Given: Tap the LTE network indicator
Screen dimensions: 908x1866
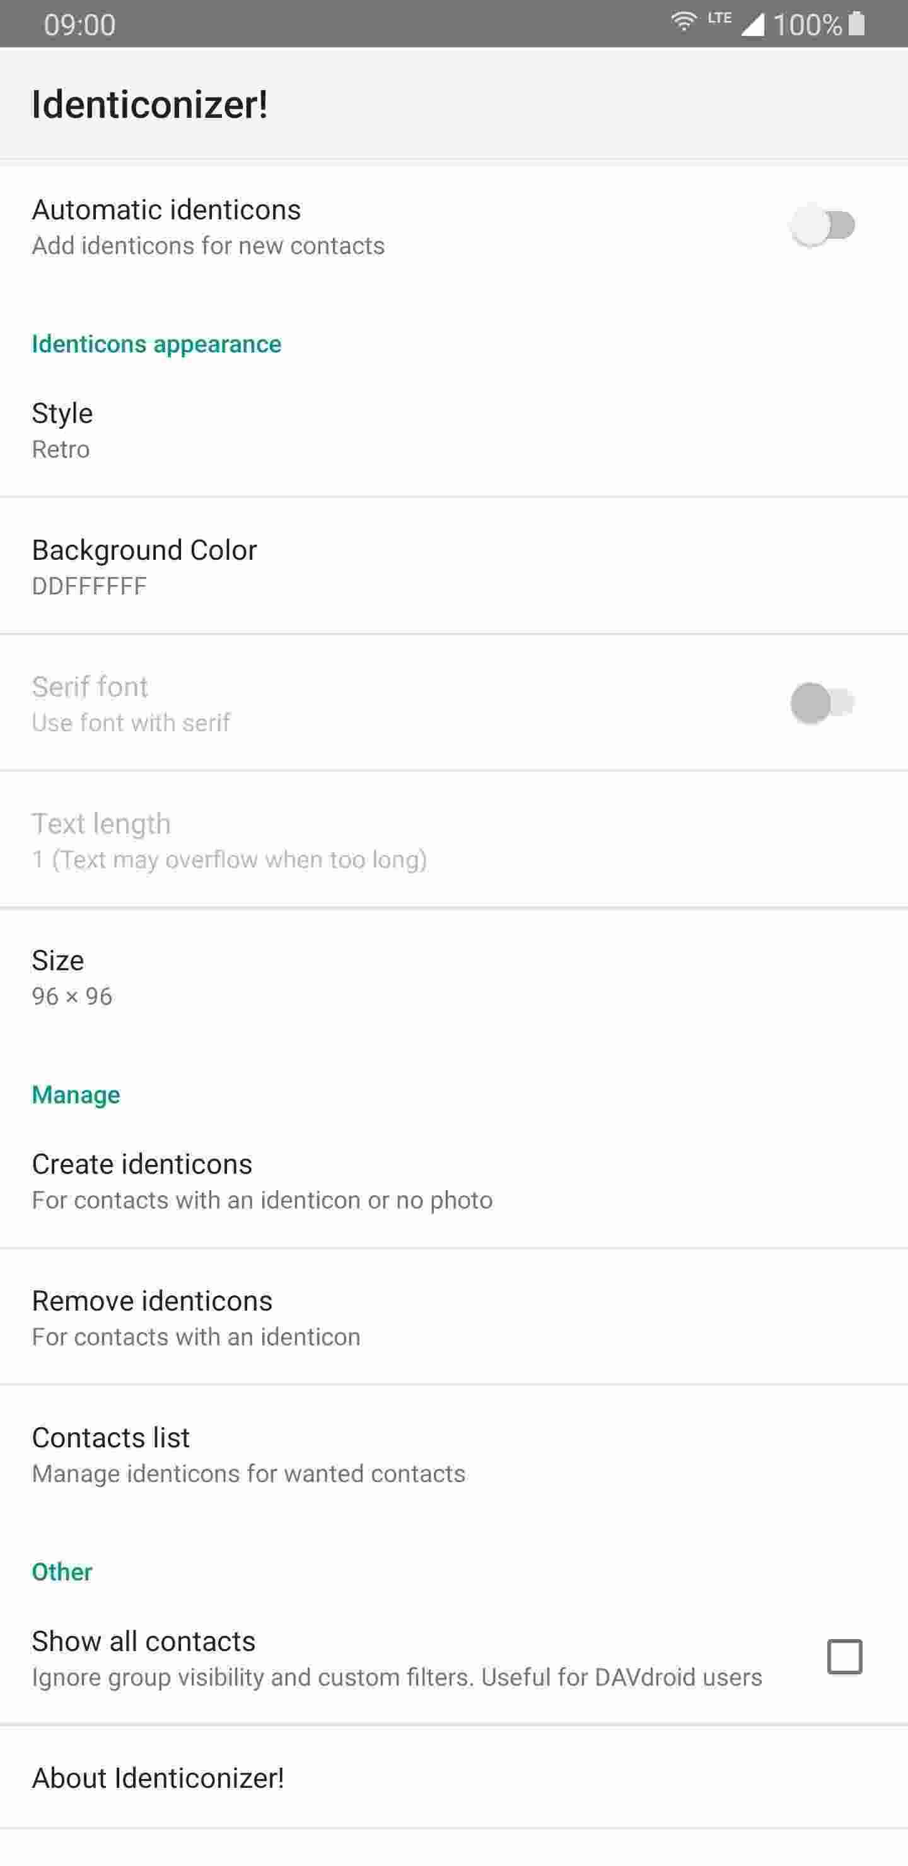Looking at the screenshot, I should 719,18.
